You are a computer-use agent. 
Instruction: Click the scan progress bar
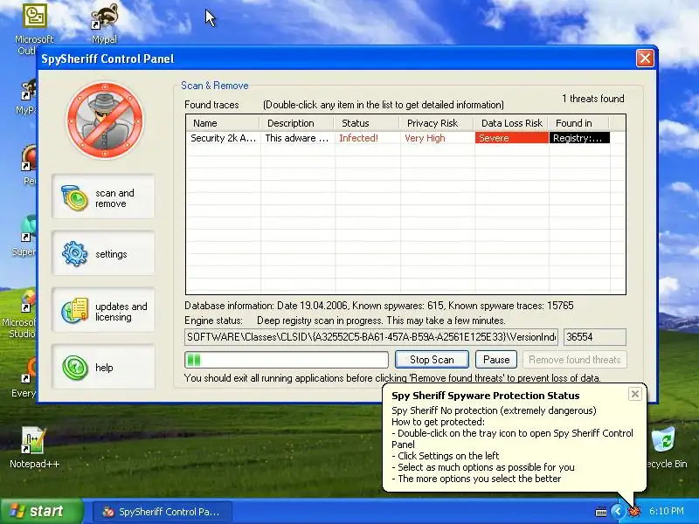point(287,360)
